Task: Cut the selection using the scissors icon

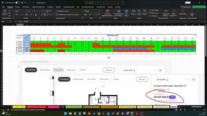Action: tap(9, 10)
